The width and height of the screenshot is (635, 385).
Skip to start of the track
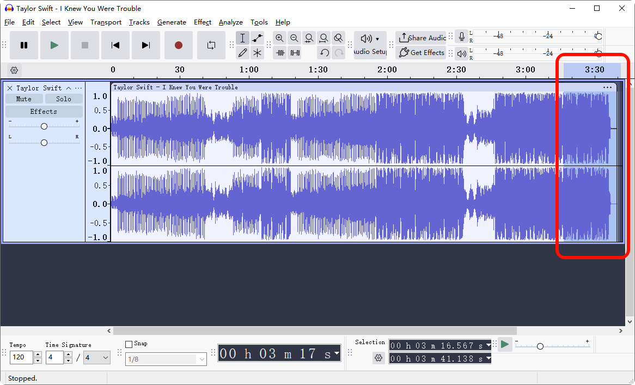coord(115,45)
